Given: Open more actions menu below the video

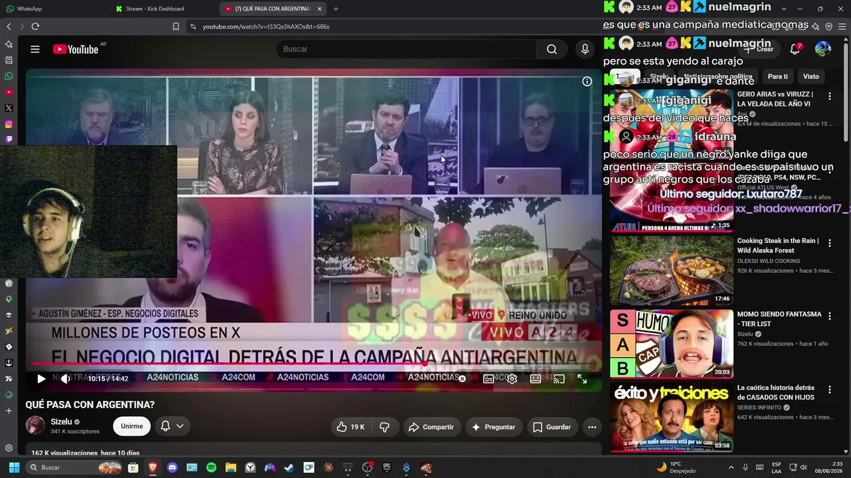Looking at the screenshot, I should tap(592, 427).
